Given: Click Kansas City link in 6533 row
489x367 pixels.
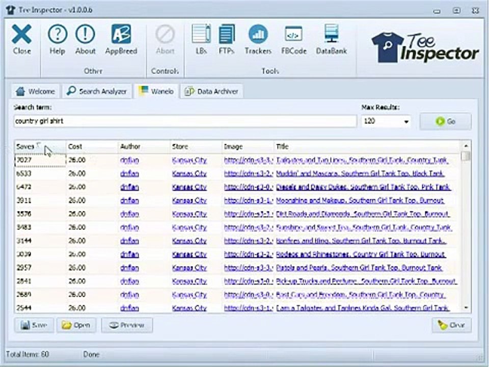Looking at the screenshot, I should (x=189, y=173).
